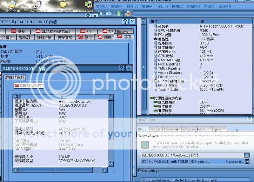The image size is (254, 182).
Task: Click help button of RADEON 9800 XT 內容 dialog
Action: 121,68
